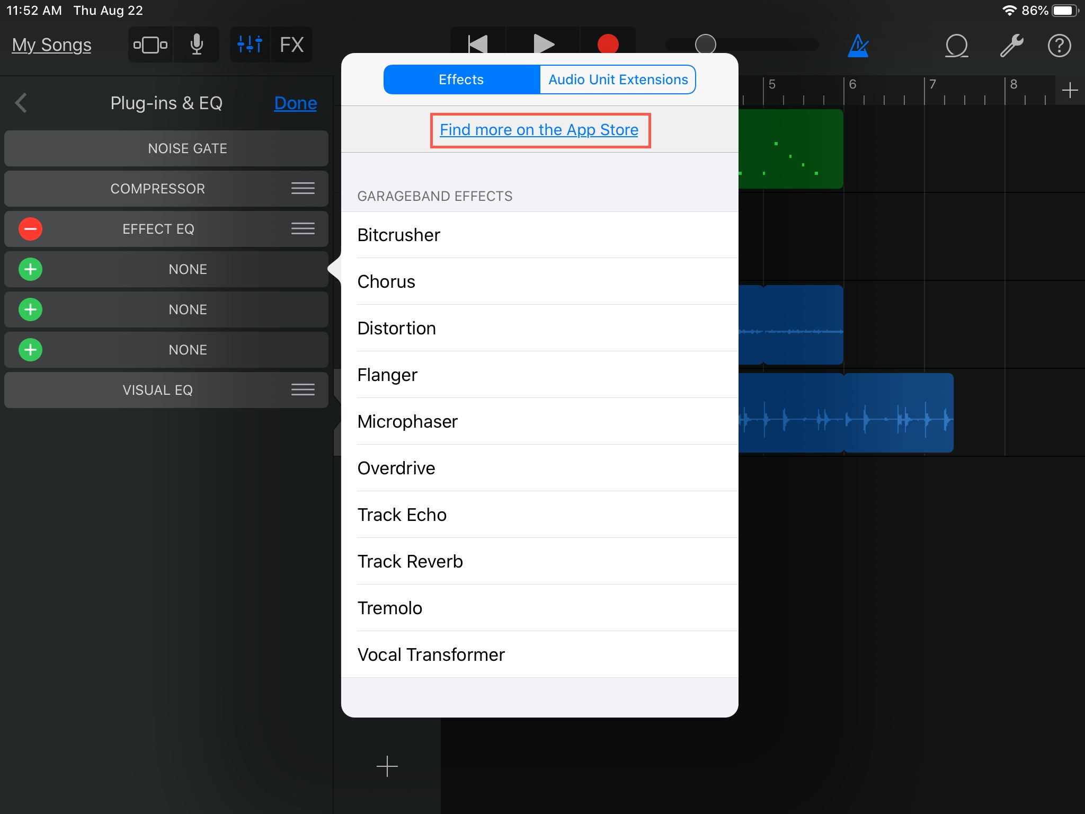
Task: Open the FX panel
Action: coord(292,45)
